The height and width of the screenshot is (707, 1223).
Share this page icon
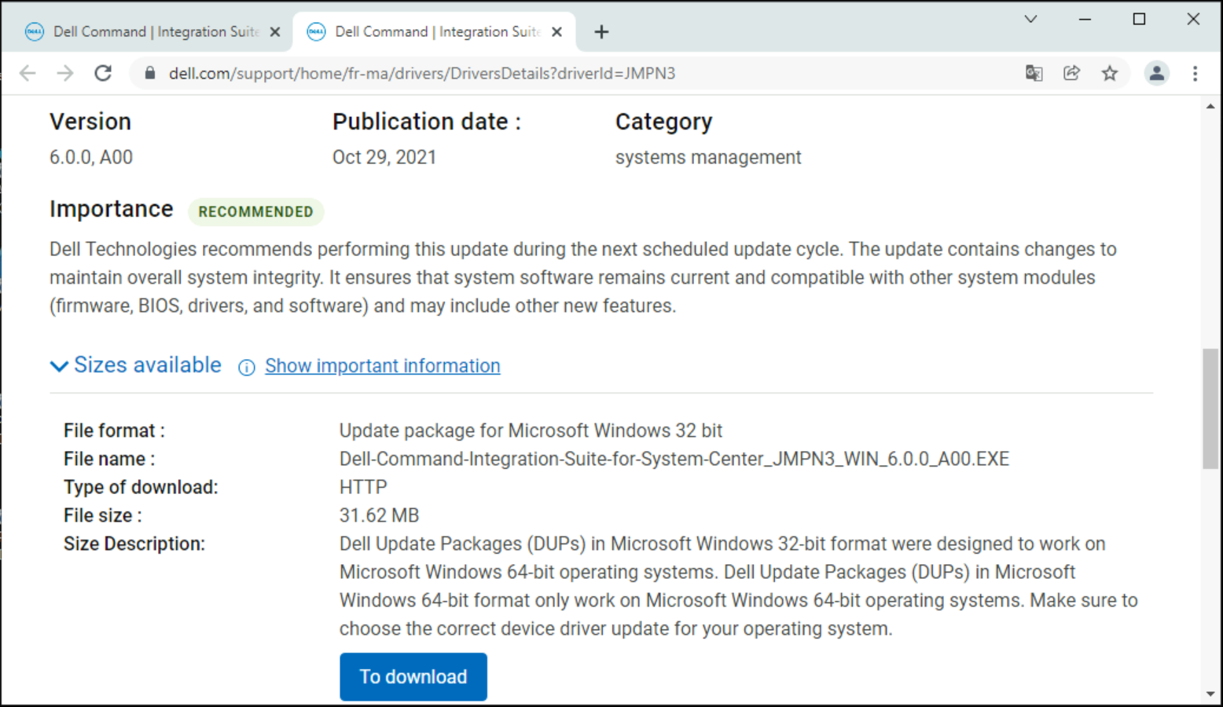(x=1071, y=73)
